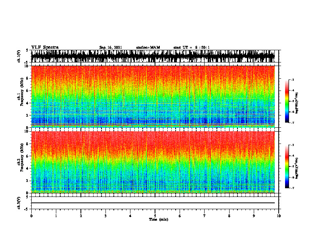This screenshot has height=242, width=314.
Task: Click the "VLF Spectra" title text
Action: pyautogui.click(x=45, y=47)
